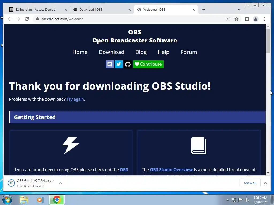
Task: Open the network tray icon
Action: [234, 200]
